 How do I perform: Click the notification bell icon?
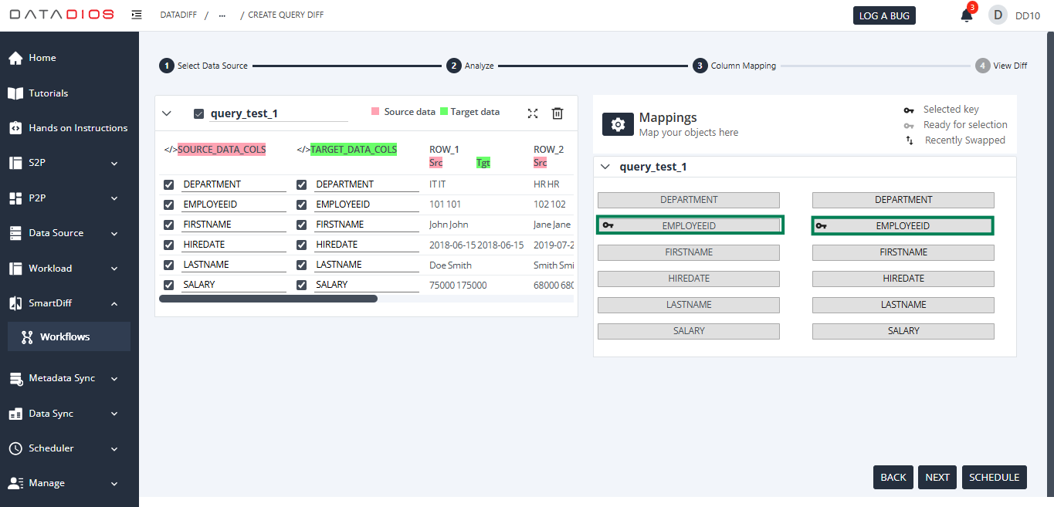[966, 15]
